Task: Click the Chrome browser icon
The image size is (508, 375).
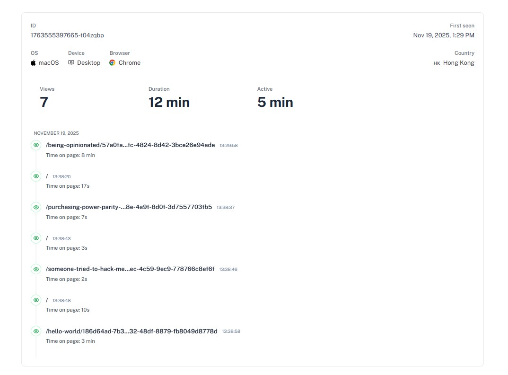Action: click(113, 63)
